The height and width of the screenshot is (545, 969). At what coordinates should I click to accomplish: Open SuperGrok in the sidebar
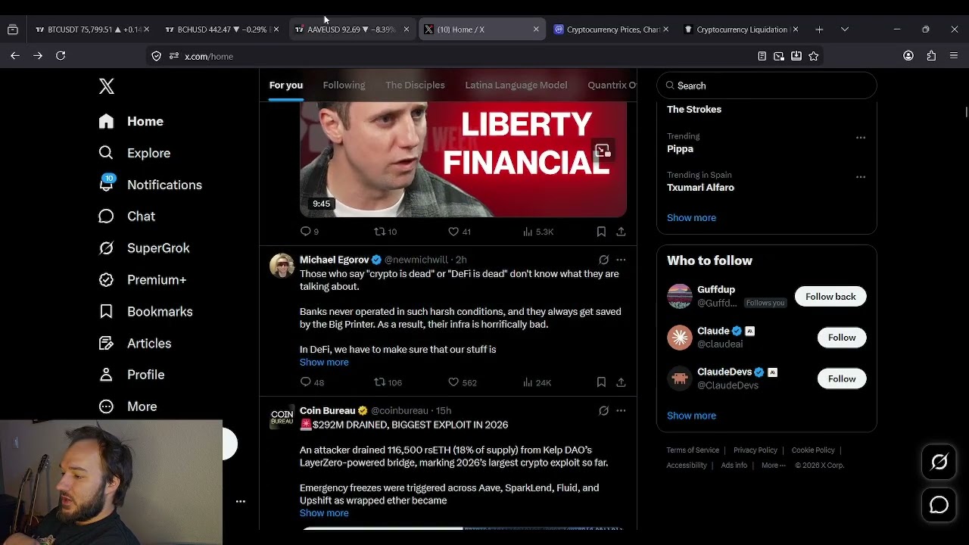[x=144, y=248]
